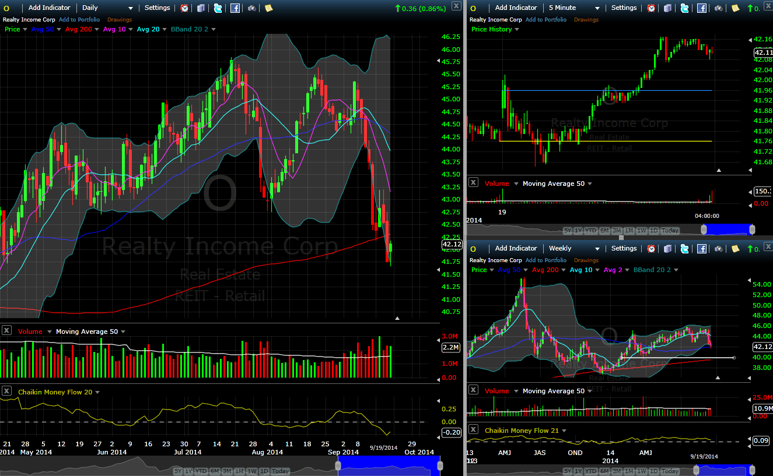Image resolution: width=773 pixels, height=476 pixels.
Task: Expand Chaikin Money Flow 21 options
Action: point(564,431)
